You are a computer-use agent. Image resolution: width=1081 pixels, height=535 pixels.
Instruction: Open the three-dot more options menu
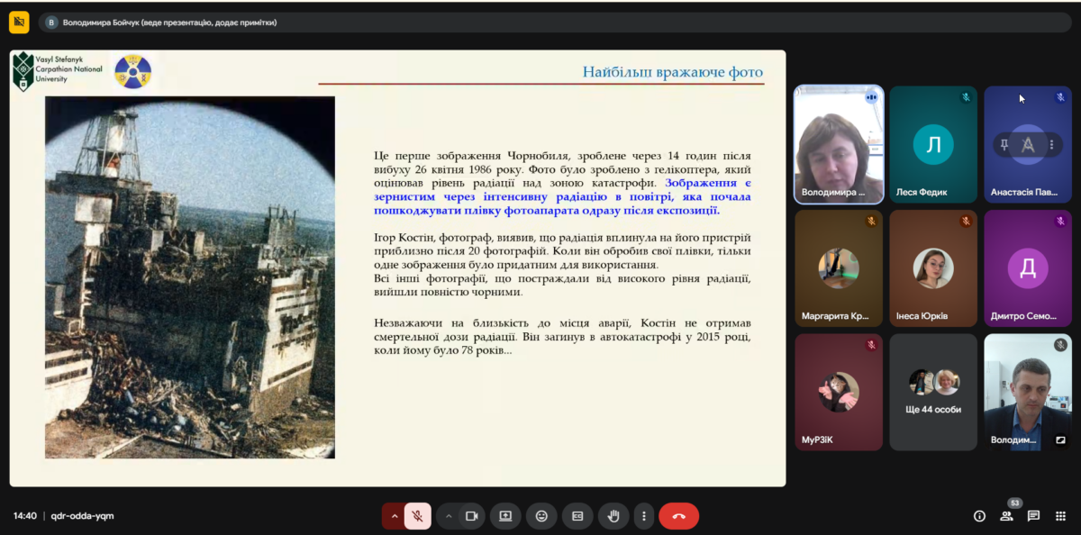tap(643, 516)
